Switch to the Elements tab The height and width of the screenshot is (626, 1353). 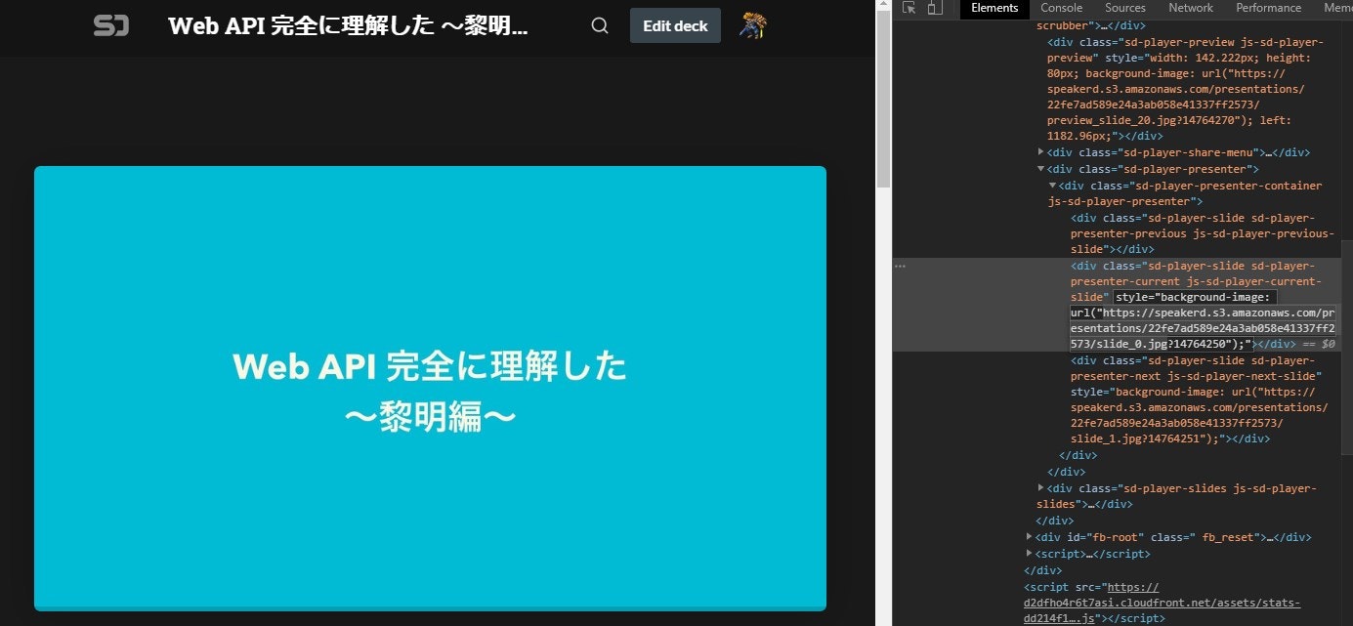(994, 8)
